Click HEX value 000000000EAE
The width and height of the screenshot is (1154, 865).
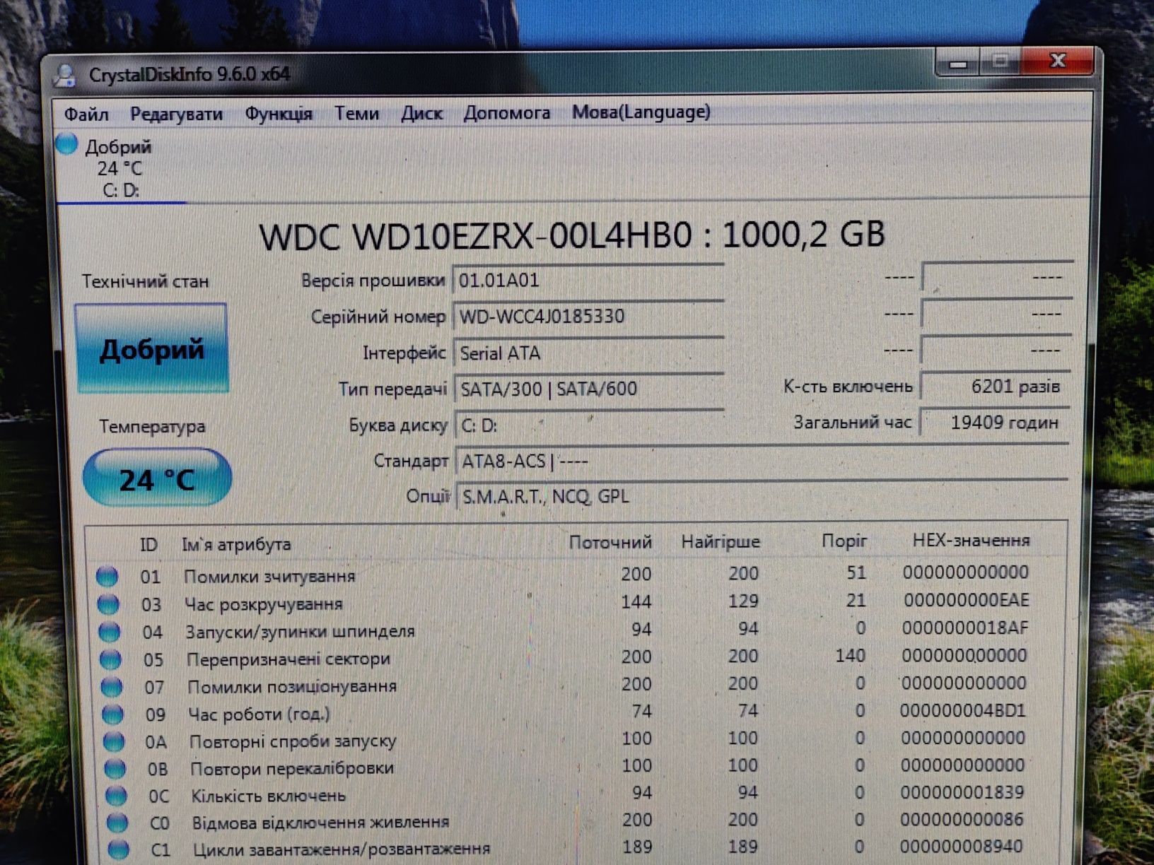[966, 601]
